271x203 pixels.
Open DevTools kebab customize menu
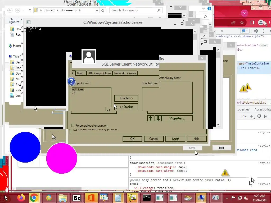tap(264, 31)
